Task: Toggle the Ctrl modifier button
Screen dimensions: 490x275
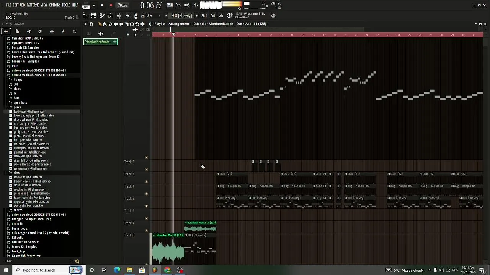Action: coord(213,16)
